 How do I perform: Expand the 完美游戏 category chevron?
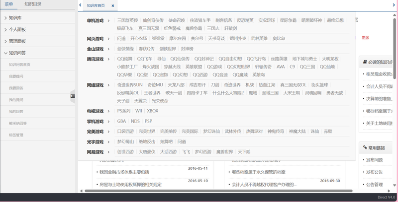pos(108,132)
